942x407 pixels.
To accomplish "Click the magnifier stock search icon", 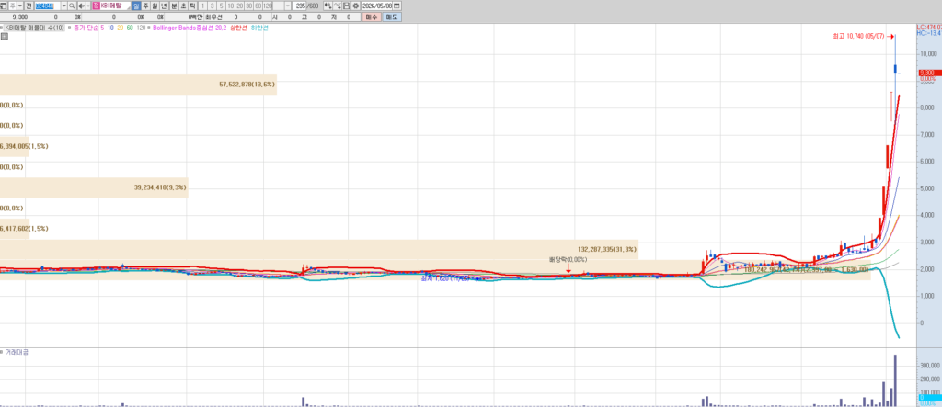I will 72,6.
